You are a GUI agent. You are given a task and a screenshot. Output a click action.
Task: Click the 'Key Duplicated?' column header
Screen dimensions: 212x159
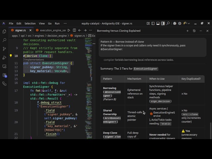[x=191, y=79]
